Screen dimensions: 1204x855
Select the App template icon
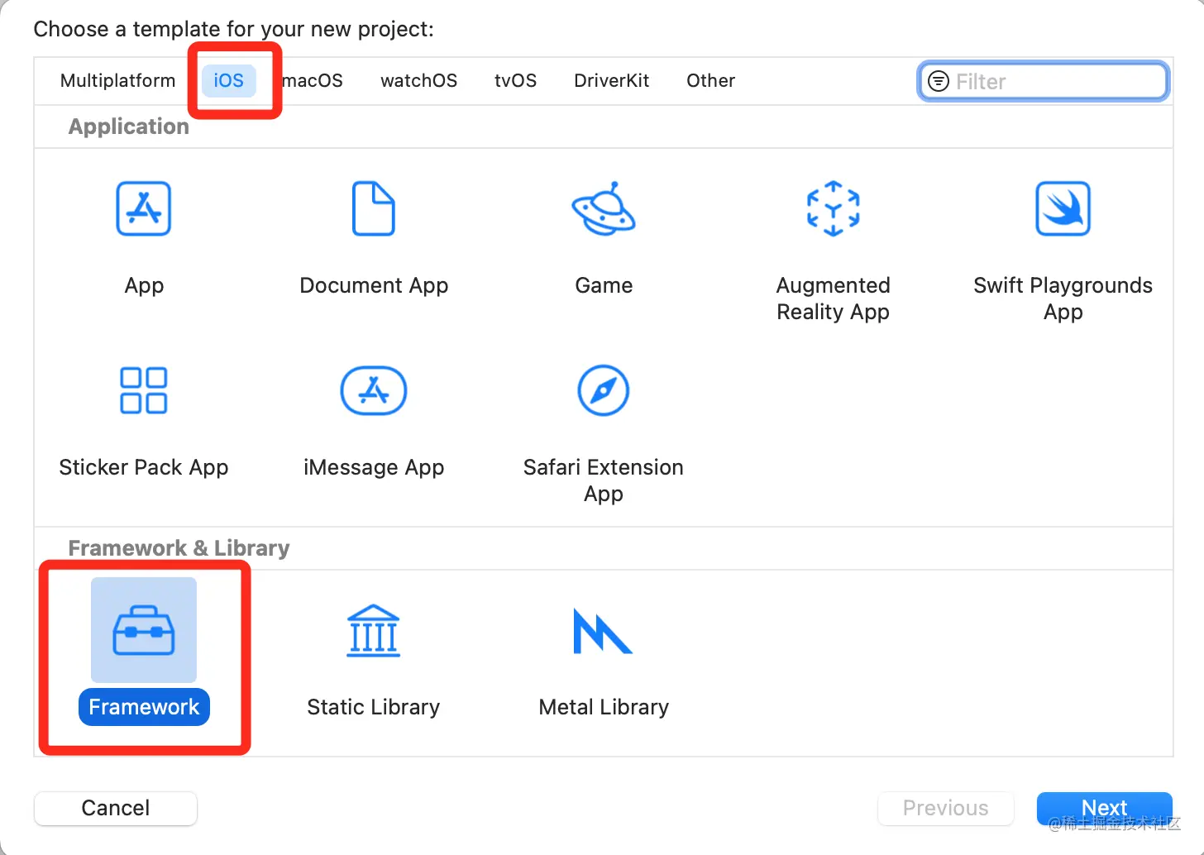tap(144, 209)
